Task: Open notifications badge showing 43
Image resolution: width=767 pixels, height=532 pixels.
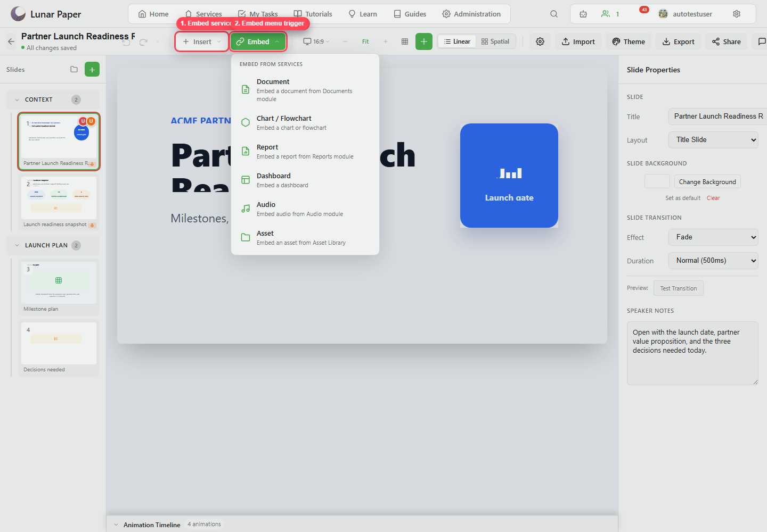Action: (x=644, y=10)
